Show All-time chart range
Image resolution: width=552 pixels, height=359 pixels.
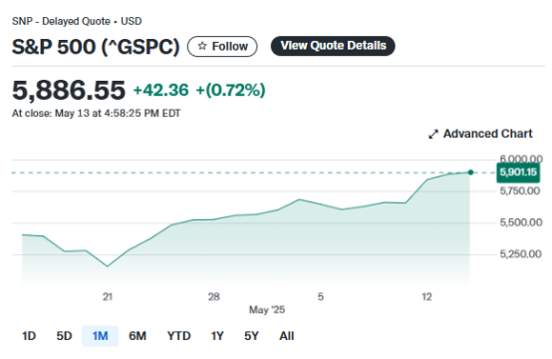coord(287,336)
